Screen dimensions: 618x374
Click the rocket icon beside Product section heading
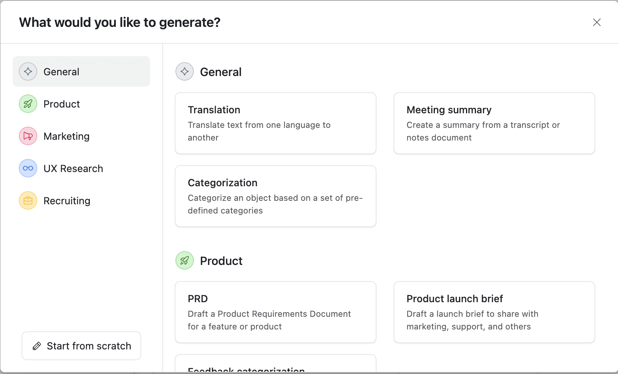point(185,260)
